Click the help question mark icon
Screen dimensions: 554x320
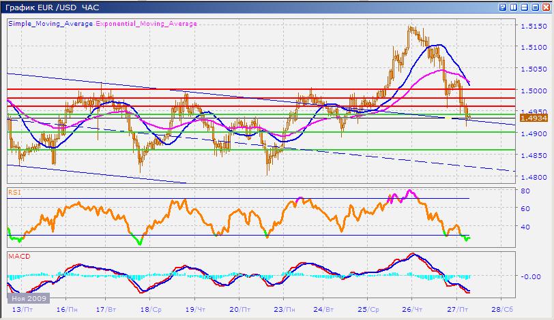click(502, 7)
